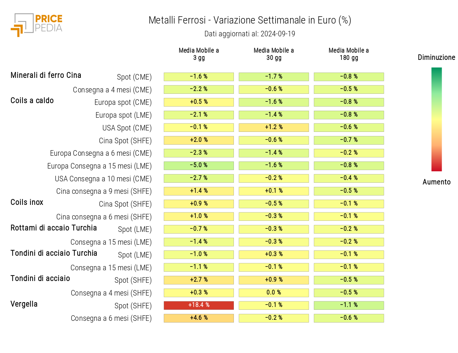Image resolution: width=458 pixels, height=353 pixels.
Task: Click the +1.2 % USA Spot 30 gg cell
Action: pos(274,127)
